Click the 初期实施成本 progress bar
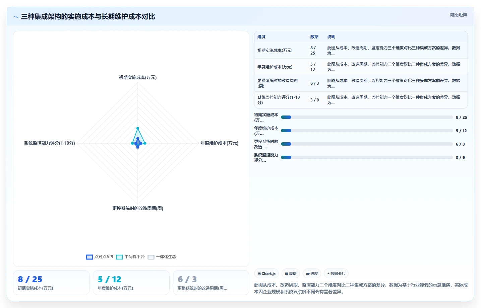Screen dimensions: 481x308 coord(367,117)
